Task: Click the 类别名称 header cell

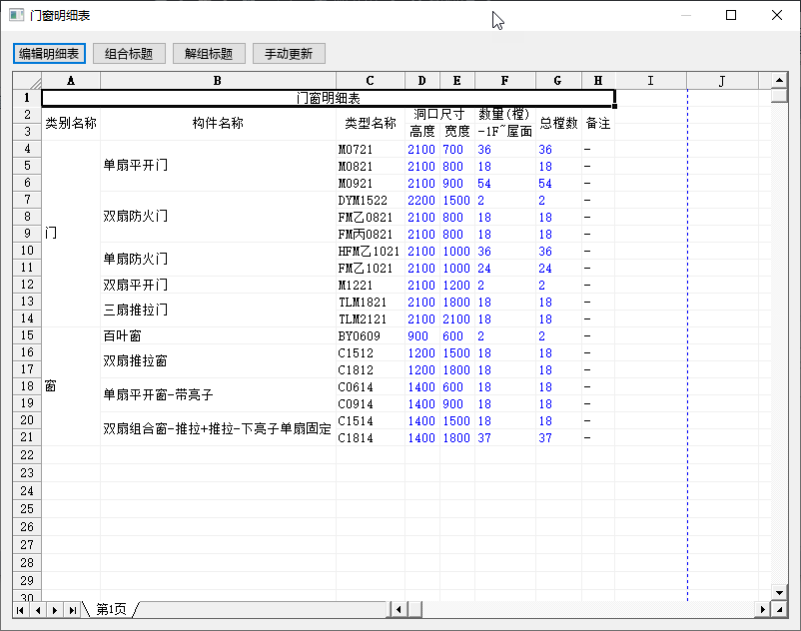Action: (x=71, y=123)
